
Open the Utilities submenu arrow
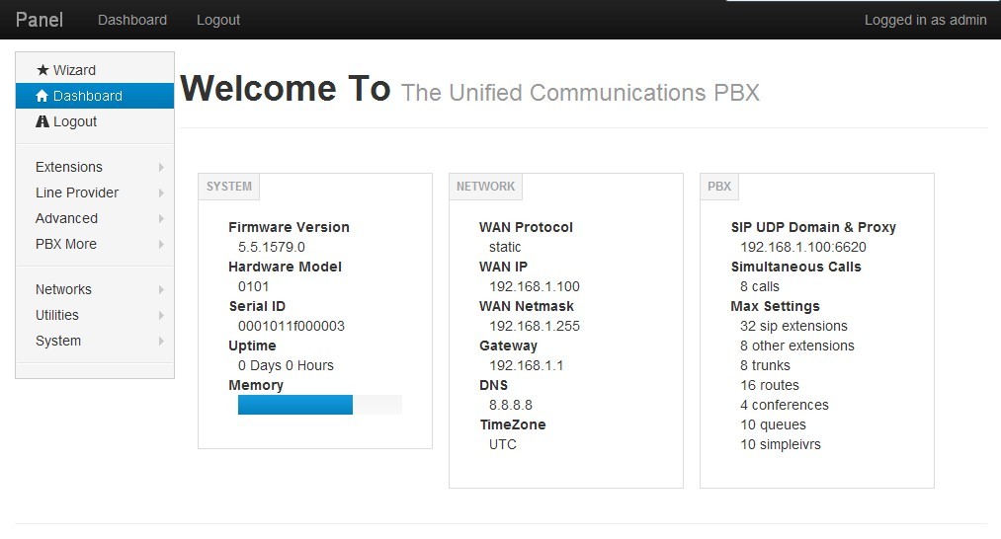(x=161, y=315)
